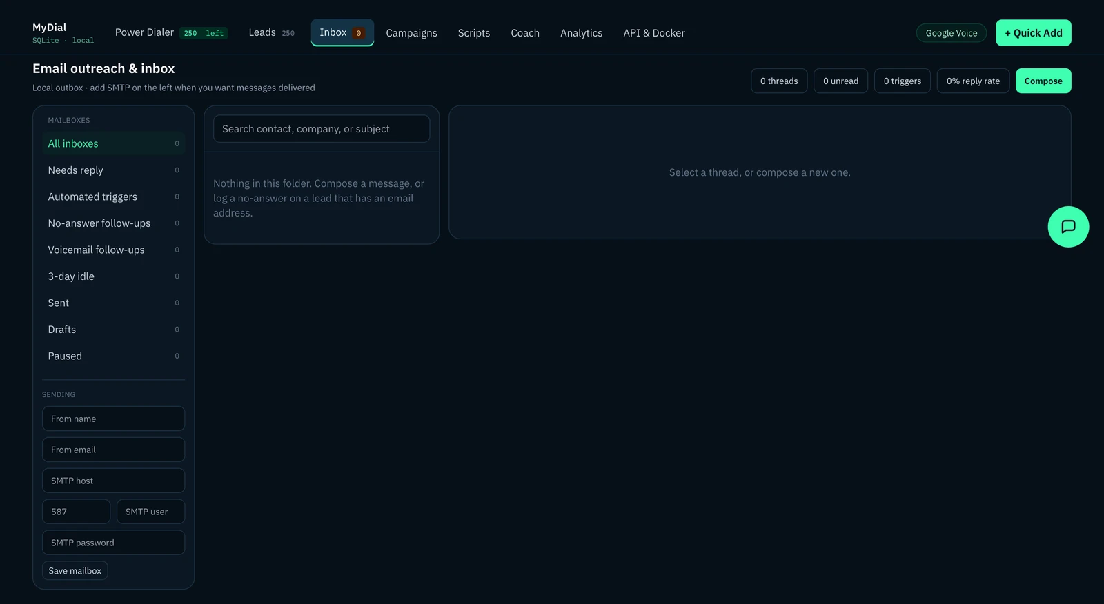Click the From name field
The width and height of the screenshot is (1104, 604).
[114, 419]
